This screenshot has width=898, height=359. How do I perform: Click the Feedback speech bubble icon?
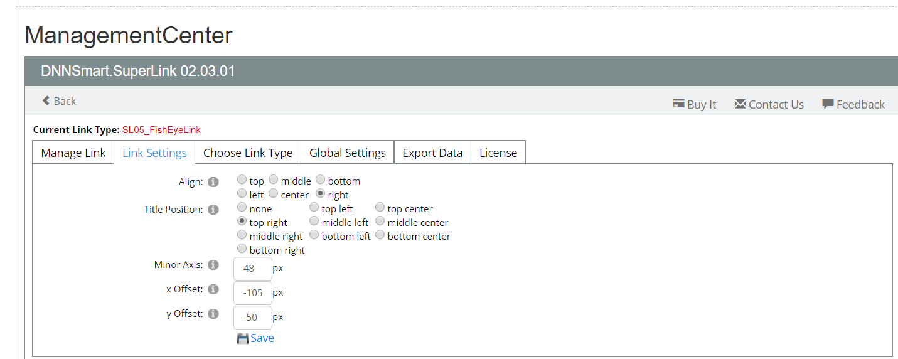828,104
